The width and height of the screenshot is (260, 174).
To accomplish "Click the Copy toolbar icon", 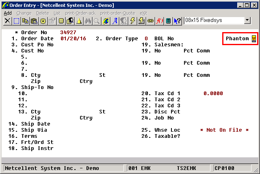I will (25, 21).
